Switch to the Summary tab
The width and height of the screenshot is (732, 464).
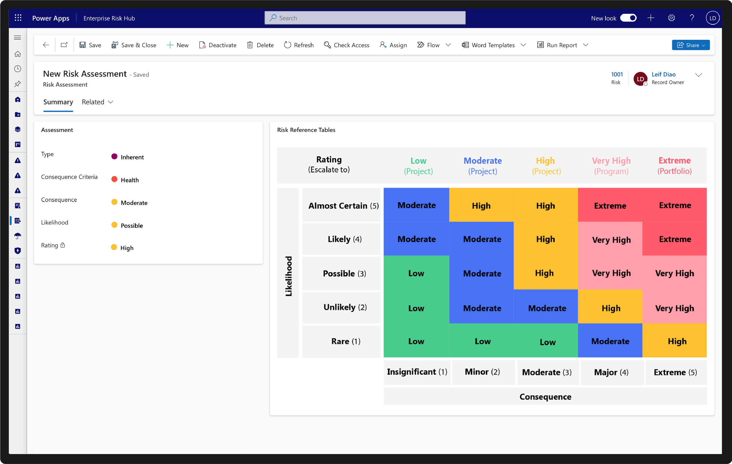click(x=58, y=102)
